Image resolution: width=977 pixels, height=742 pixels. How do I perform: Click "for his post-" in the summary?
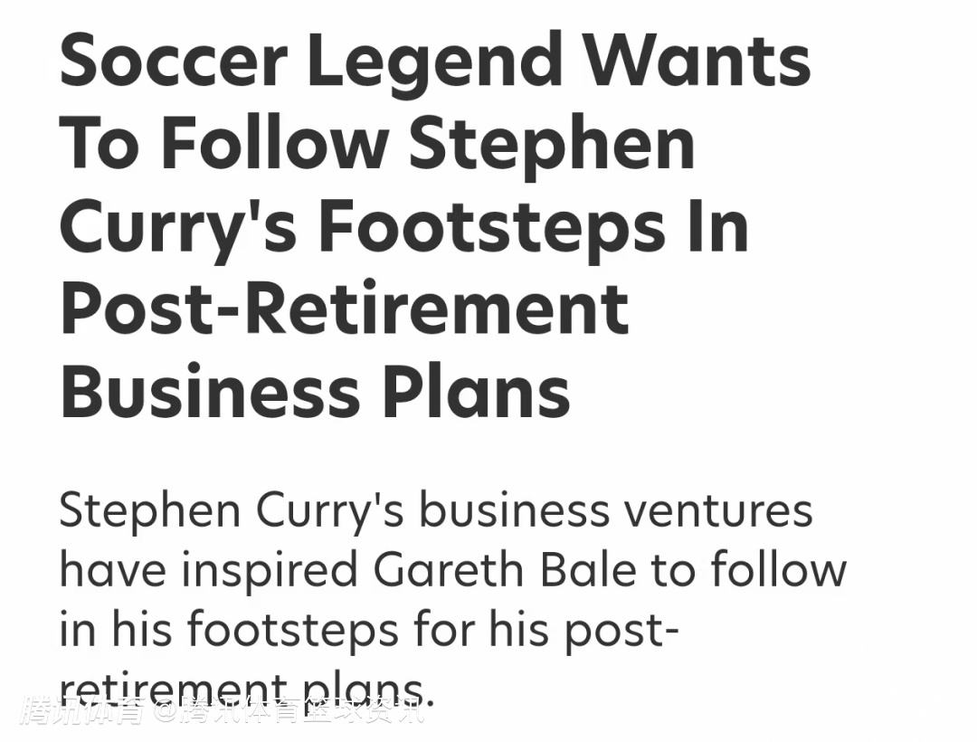click(x=554, y=631)
